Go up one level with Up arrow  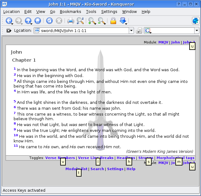[28, 21]
